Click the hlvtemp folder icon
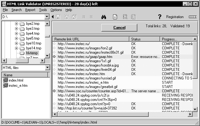 pyautogui.click(x=22, y=53)
